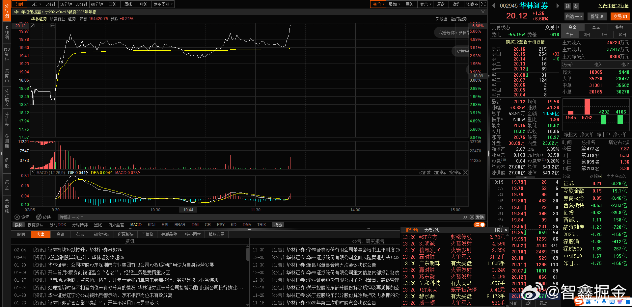Open the 更多周期 period dropdown
This screenshot has width=632, height=307.
click(x=163, y=4)
